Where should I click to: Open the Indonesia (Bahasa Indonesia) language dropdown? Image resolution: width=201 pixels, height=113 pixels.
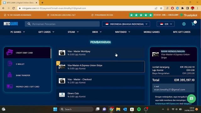126,24
